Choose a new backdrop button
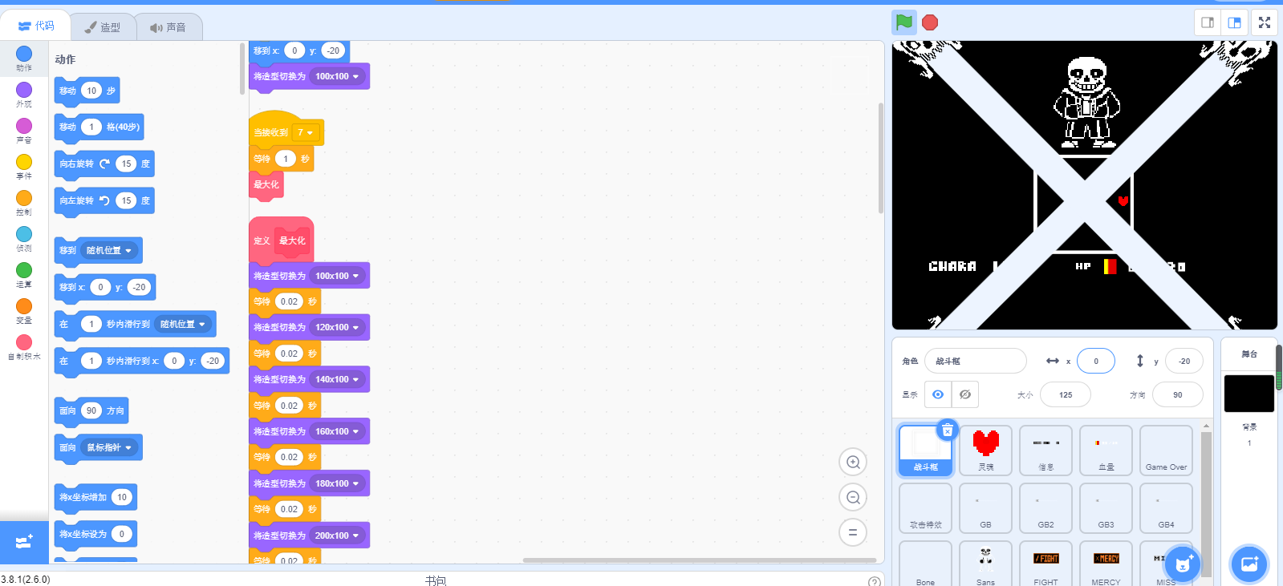This screenshot has height=586, width=1283. pyautogui.click(x=1248, y=564)
